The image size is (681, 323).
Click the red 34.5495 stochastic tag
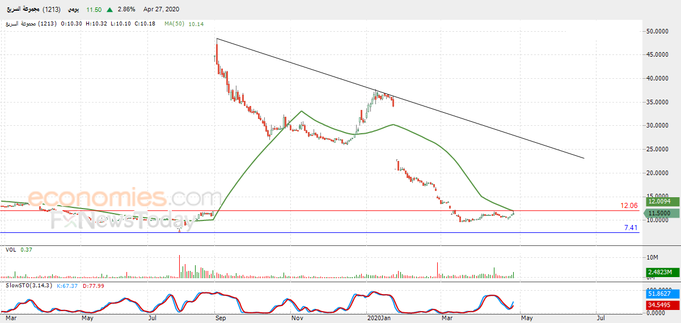click(659, 305)
